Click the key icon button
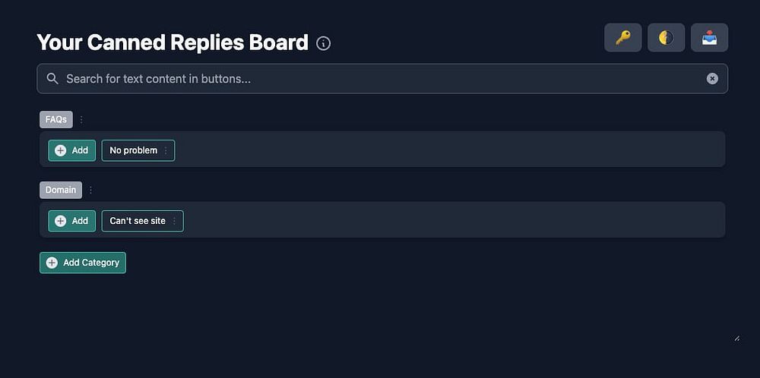 point(623,38)
